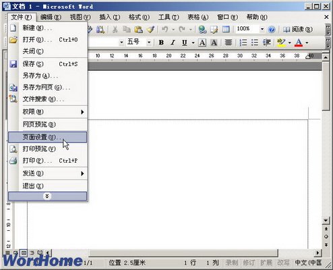Apply yellow highlight color

tap(281, 43)
